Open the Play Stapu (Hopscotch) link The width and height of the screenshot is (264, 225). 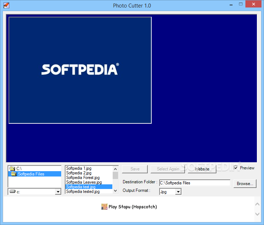(x=133, y=207)
